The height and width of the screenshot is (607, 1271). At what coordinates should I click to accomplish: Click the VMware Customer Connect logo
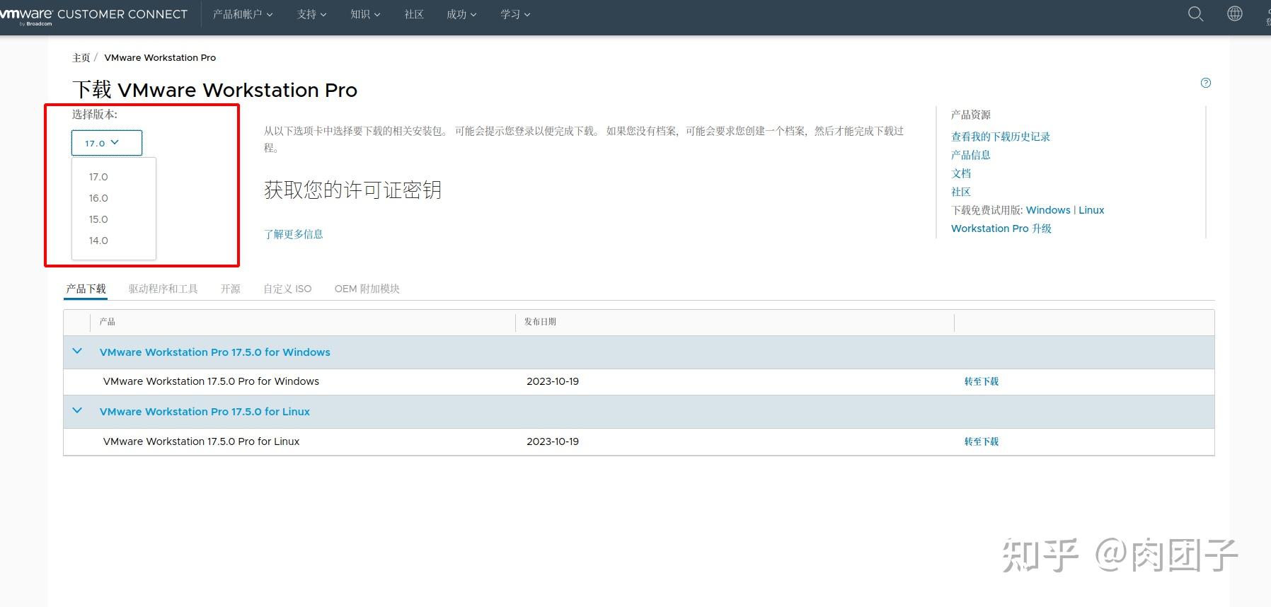point(93,16)
